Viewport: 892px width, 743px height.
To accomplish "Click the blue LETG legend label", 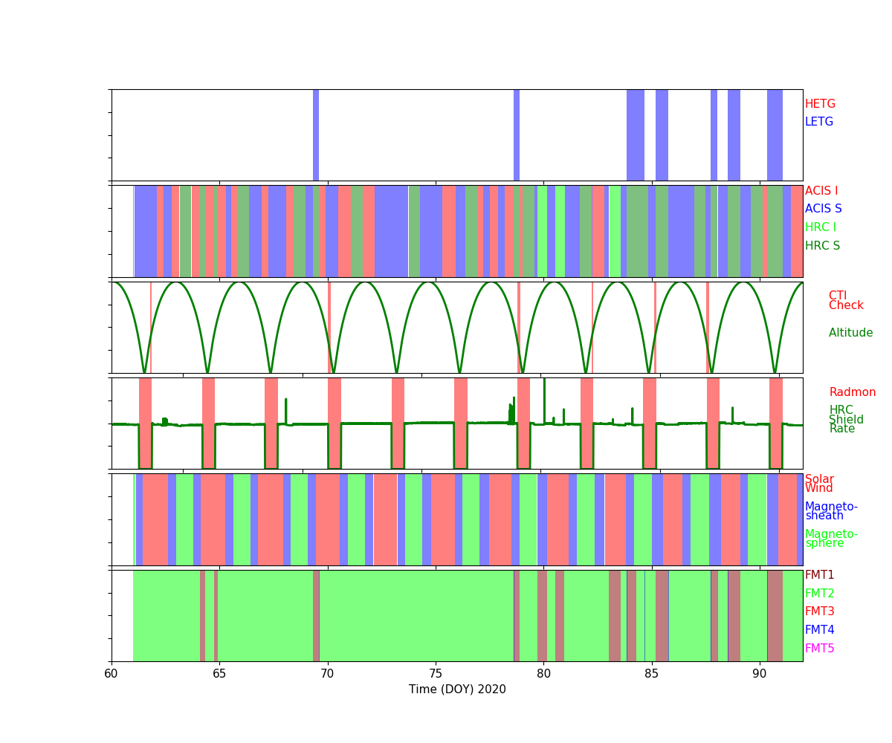I will 818,122.
